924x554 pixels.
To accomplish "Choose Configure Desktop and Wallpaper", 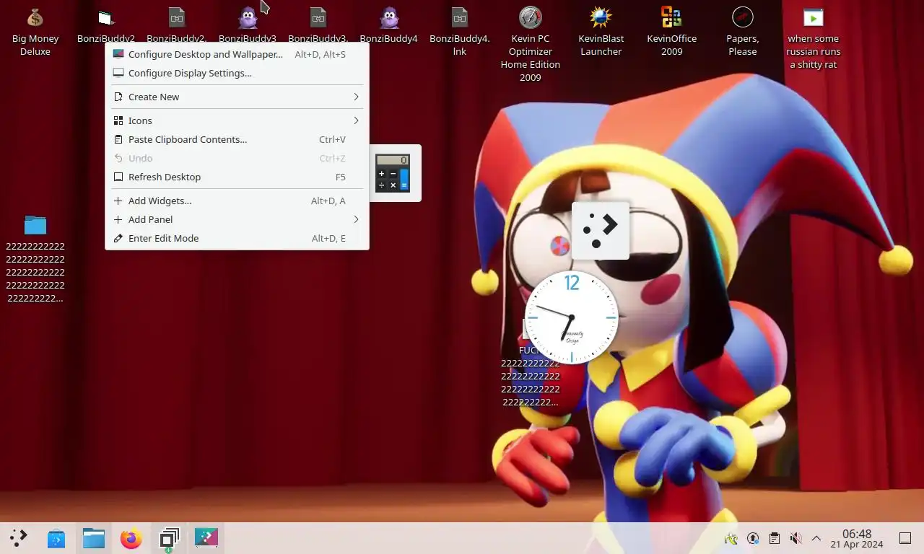I will pos(206,54).
